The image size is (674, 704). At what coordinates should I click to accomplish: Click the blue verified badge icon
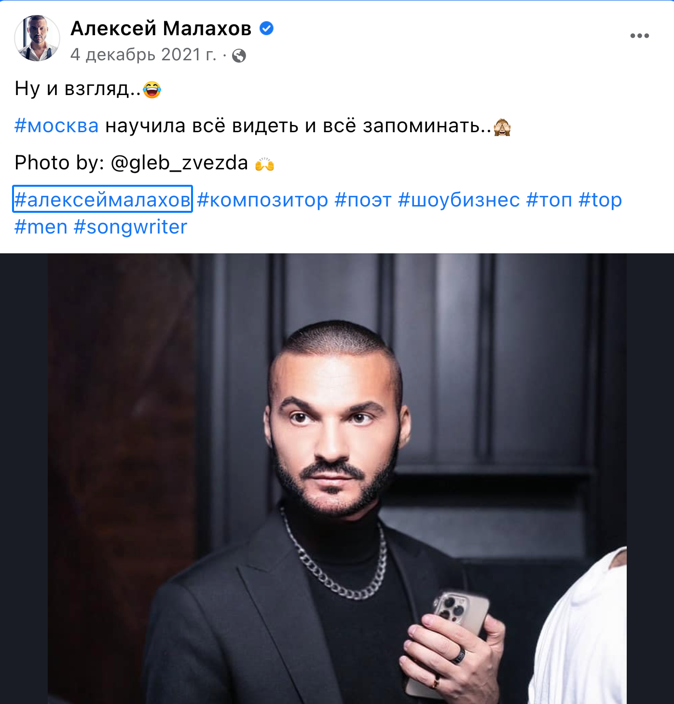pos(266,28)
